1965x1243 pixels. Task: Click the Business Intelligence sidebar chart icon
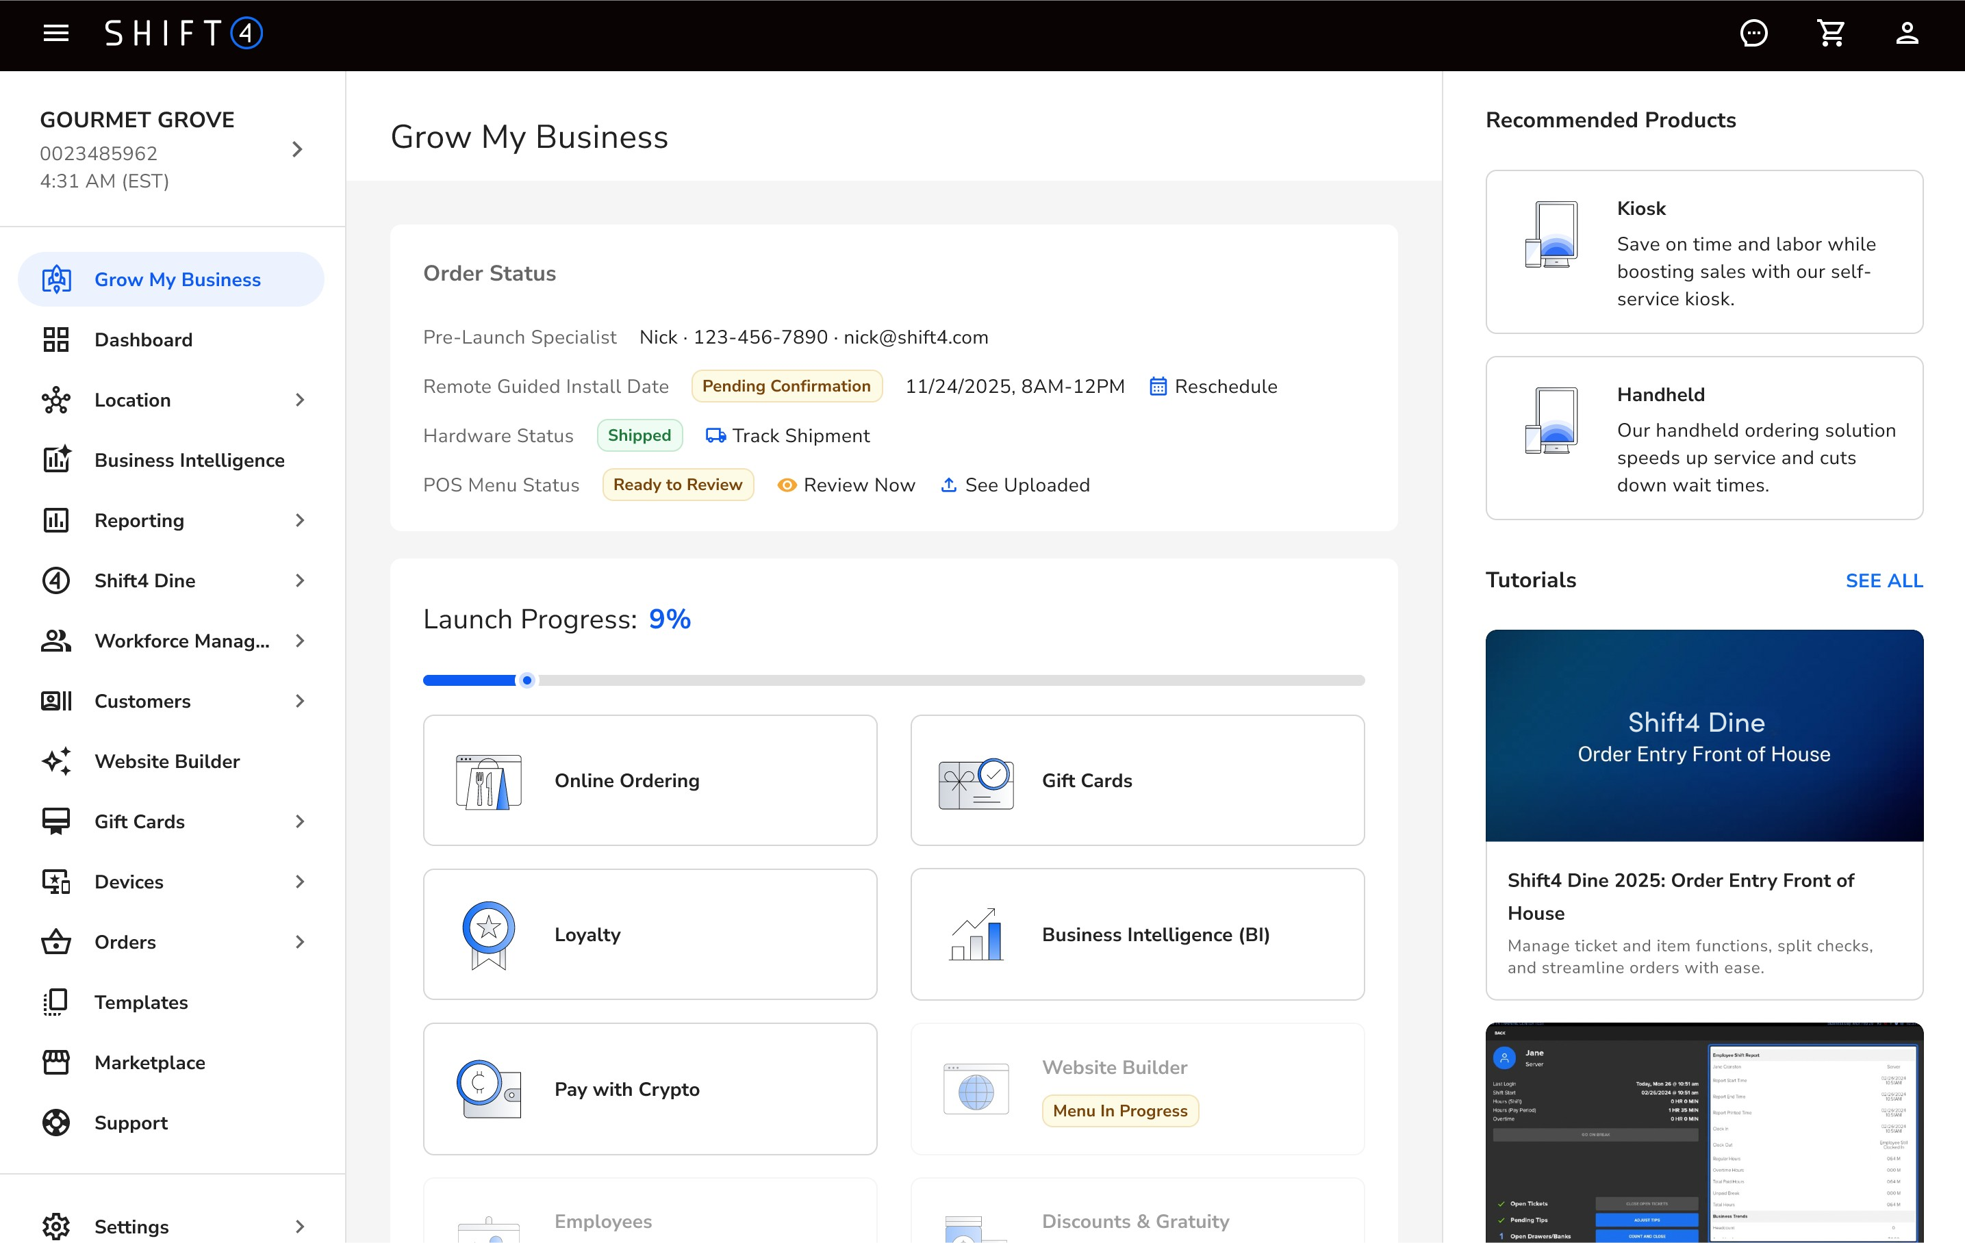pos(56,460)
